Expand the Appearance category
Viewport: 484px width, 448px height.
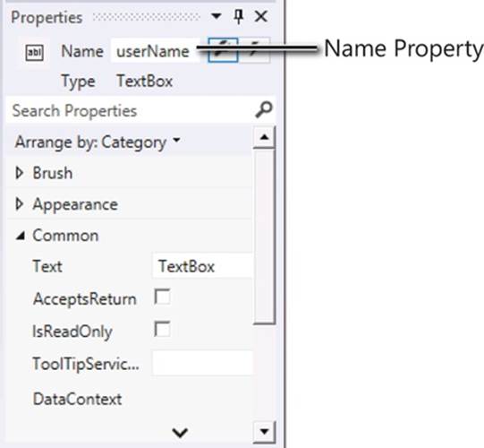19,204
